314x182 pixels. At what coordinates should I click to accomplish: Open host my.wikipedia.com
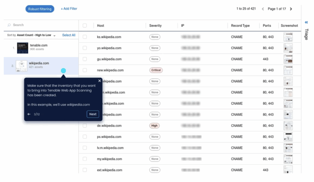tap(109, 159)
